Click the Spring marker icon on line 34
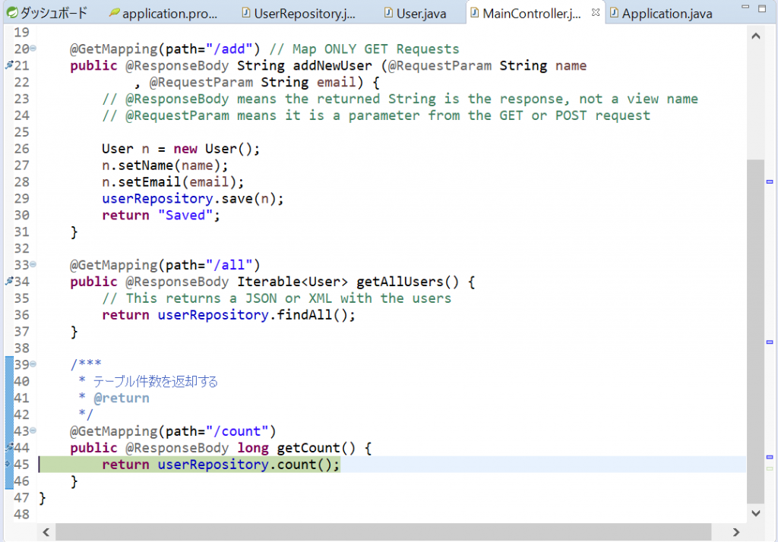 [9, 282]
